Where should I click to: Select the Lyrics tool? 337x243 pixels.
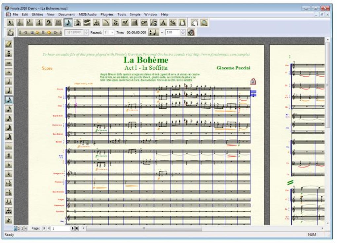[x=154, y=22]
